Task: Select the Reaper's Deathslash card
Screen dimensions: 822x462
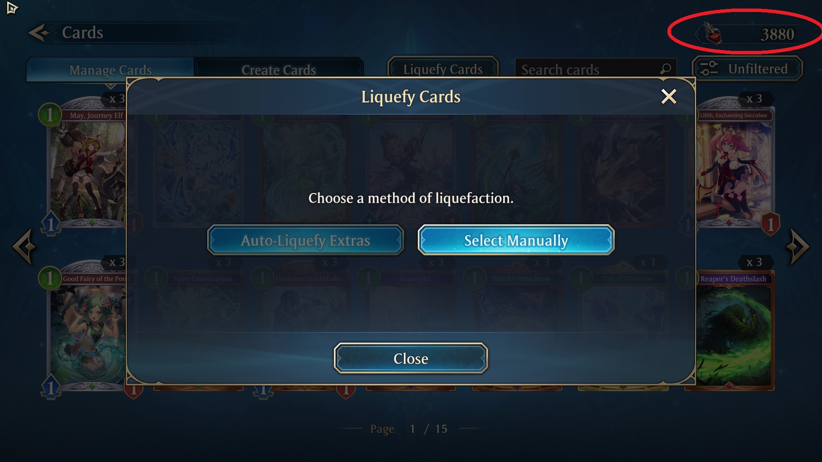Action: tap(733, 329)
